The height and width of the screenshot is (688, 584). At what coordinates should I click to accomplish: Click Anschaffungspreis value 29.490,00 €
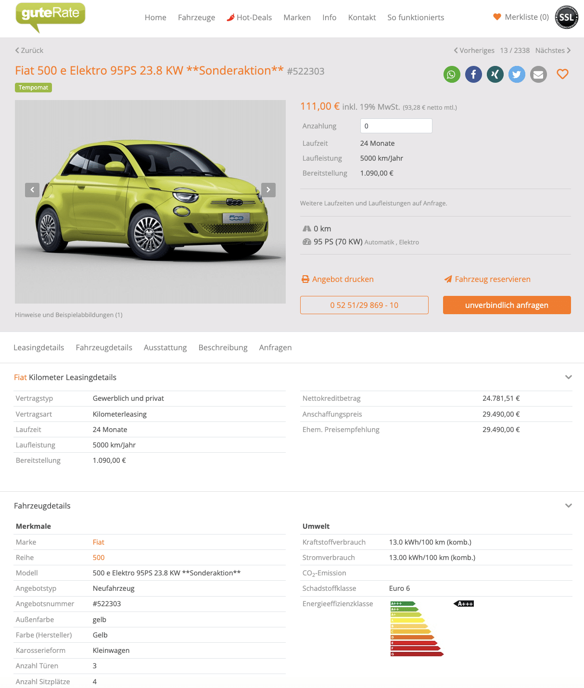pyautogui.click(x=501, y=414)
